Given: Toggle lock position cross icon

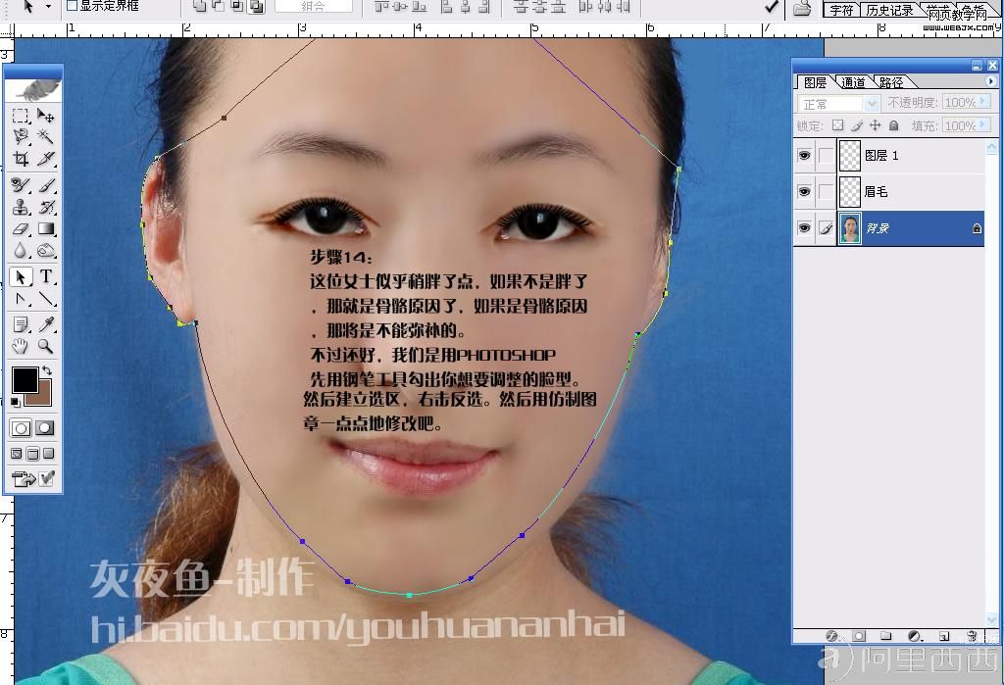Looking at the screenshot, I should click(875, 125).
